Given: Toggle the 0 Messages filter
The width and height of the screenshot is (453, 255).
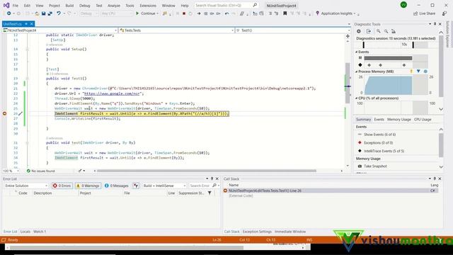Looking at the screenshot, I should click(116, 186).
